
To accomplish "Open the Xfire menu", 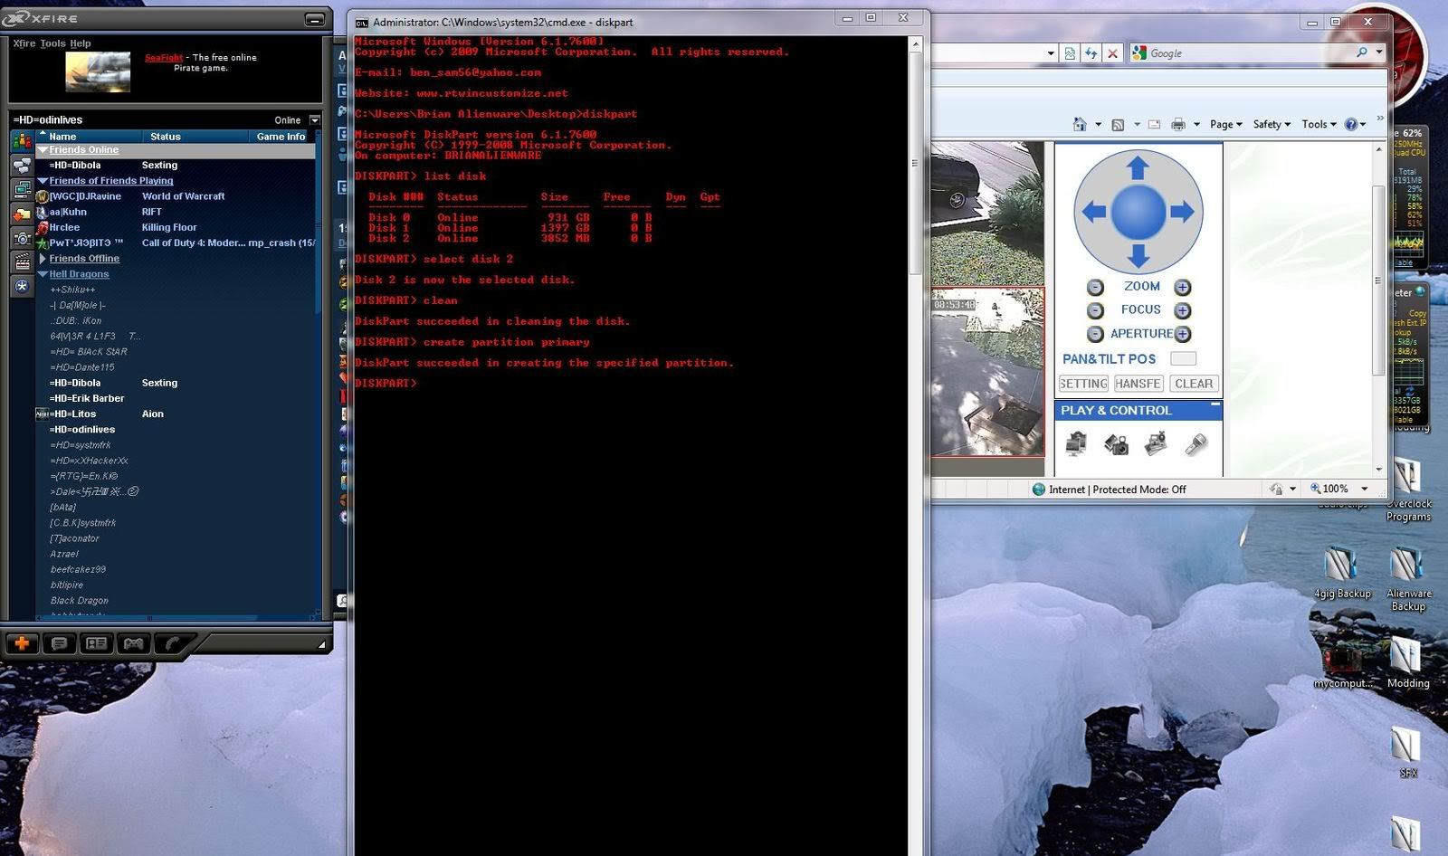I will (x=24, y=43).
